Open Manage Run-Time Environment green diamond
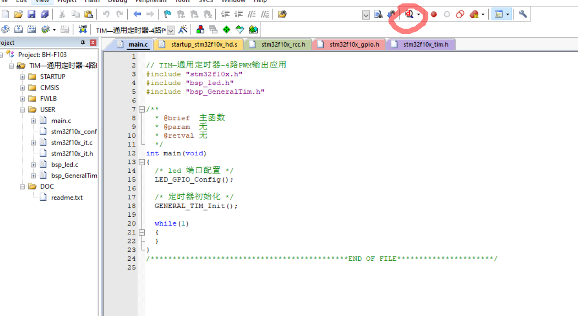Screen dimensions: 578x316 point(226,29)
